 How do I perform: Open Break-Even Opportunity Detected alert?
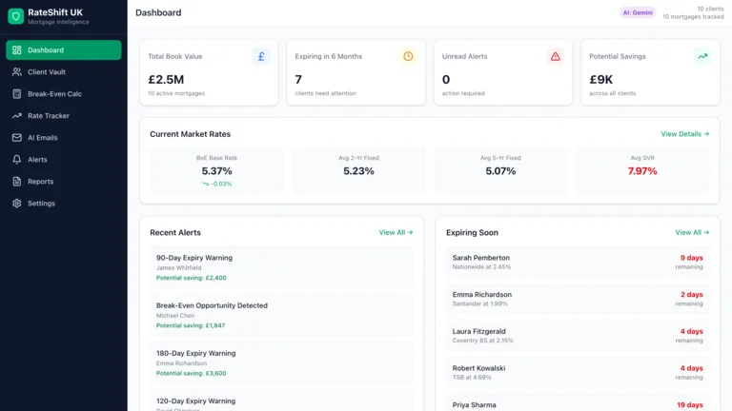[x=281, y=316]
